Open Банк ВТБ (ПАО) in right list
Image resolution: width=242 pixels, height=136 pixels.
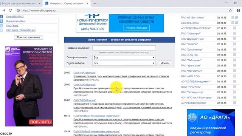click(x=190, y=23)
